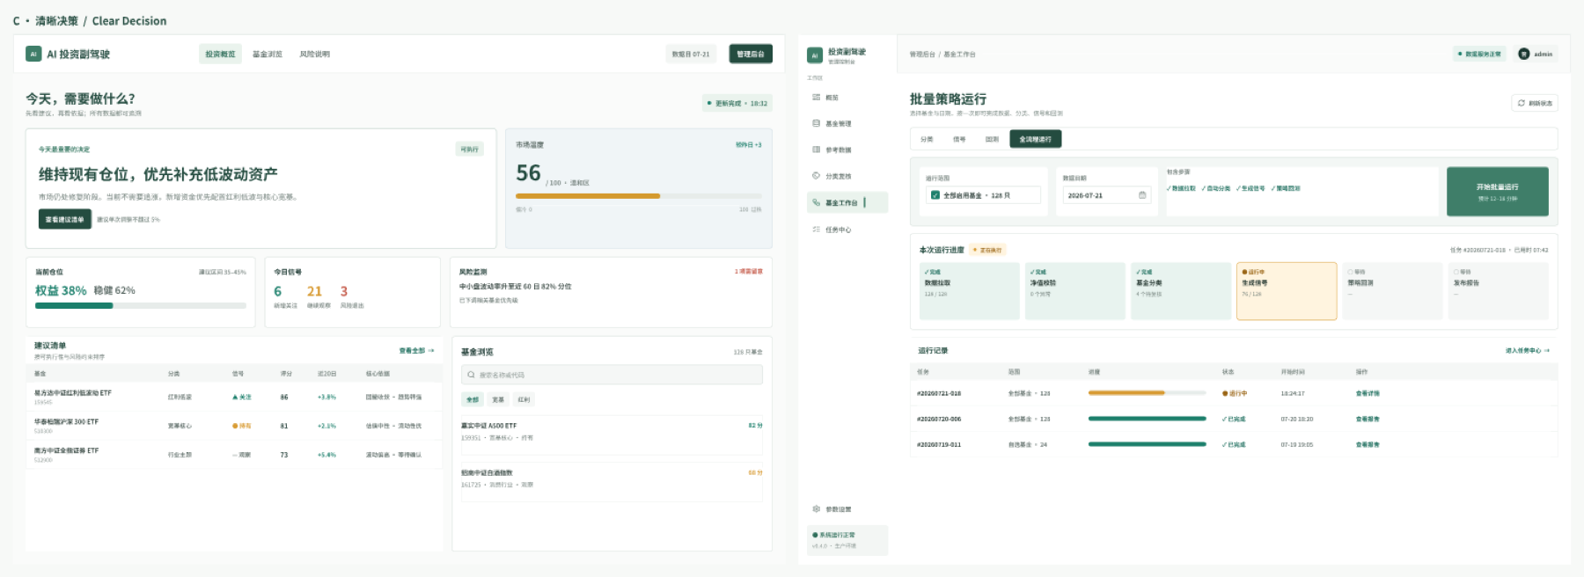
Task: Click the orange 持有 signal dot in 300 ETF row
Action: [x=235, y=426]
